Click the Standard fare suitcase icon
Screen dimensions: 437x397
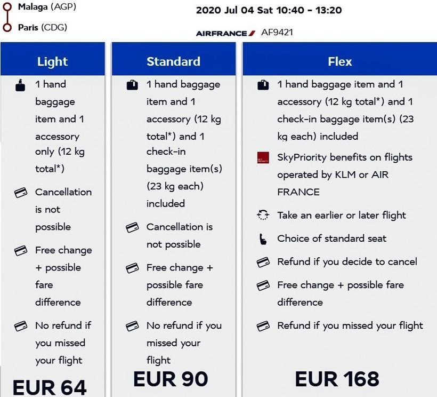tap(132, 84)
